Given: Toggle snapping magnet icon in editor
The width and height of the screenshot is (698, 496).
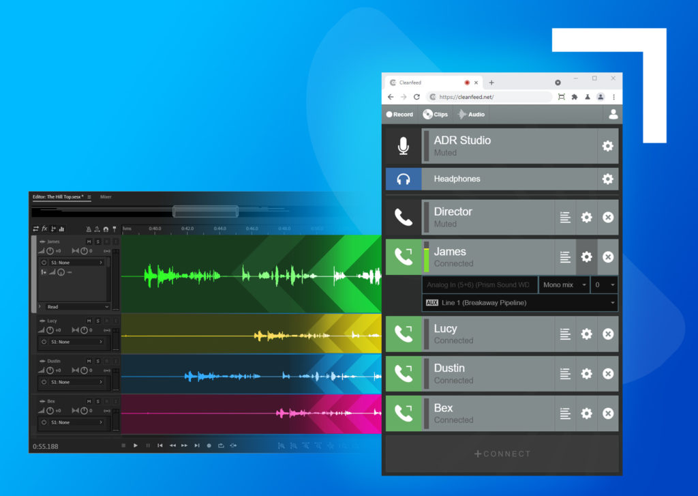Looking at the screenshot, I should [x=106, y=229].
